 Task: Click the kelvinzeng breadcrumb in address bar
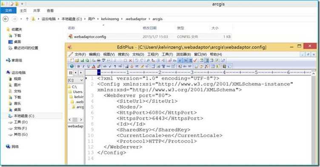pos(110,19)
